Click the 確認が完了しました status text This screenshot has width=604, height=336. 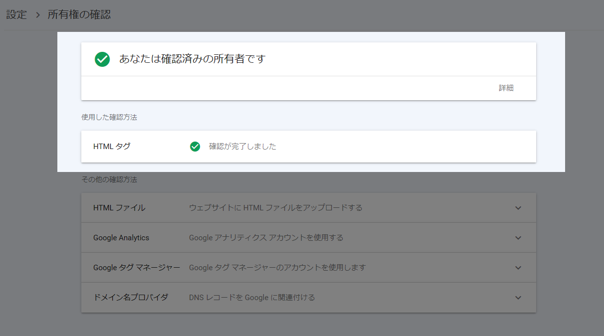click(242, 147)
